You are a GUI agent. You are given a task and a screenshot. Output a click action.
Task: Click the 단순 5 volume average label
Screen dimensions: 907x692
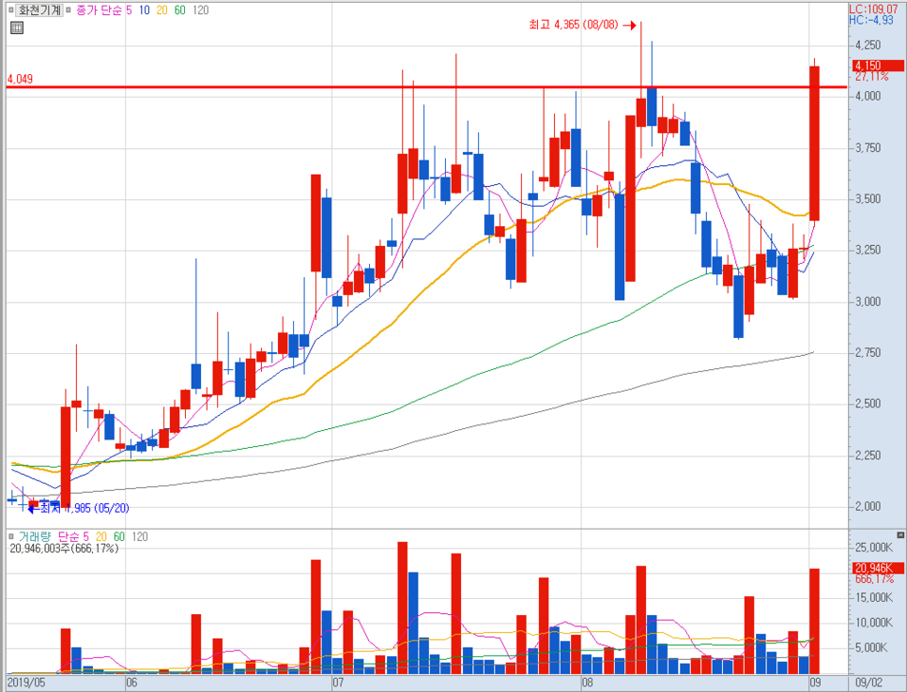[73, 536]
